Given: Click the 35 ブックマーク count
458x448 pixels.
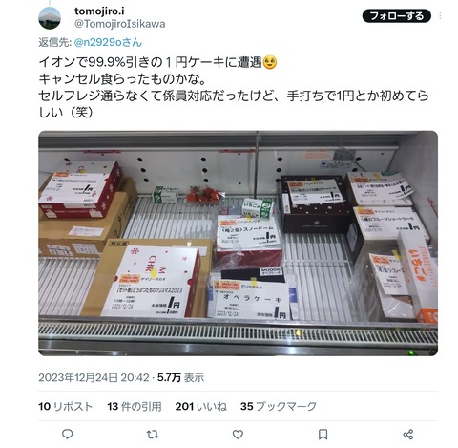Looking at the screenshot, I should [279, 407].
